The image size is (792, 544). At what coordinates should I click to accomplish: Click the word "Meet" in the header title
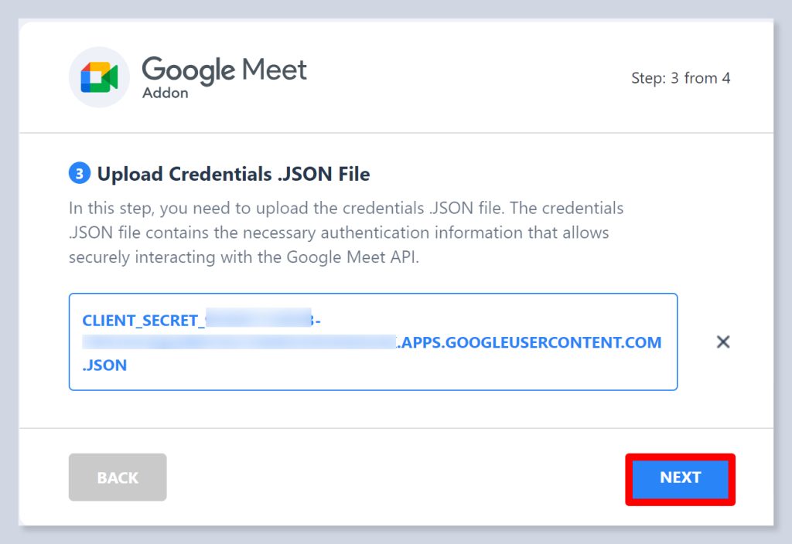(x=275, y=70)
